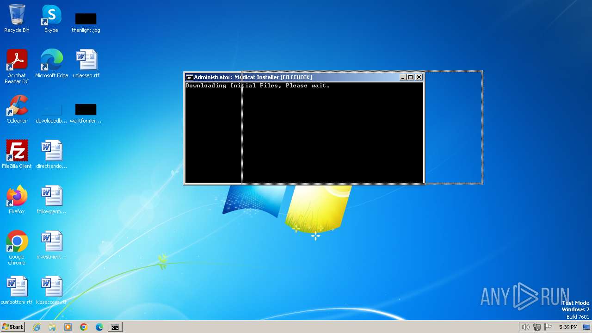Image resolution: width=592 pixels, height=333 pixels.
Task: Maximize the Medicat Installer console window
Action: [x=410, y=77]
